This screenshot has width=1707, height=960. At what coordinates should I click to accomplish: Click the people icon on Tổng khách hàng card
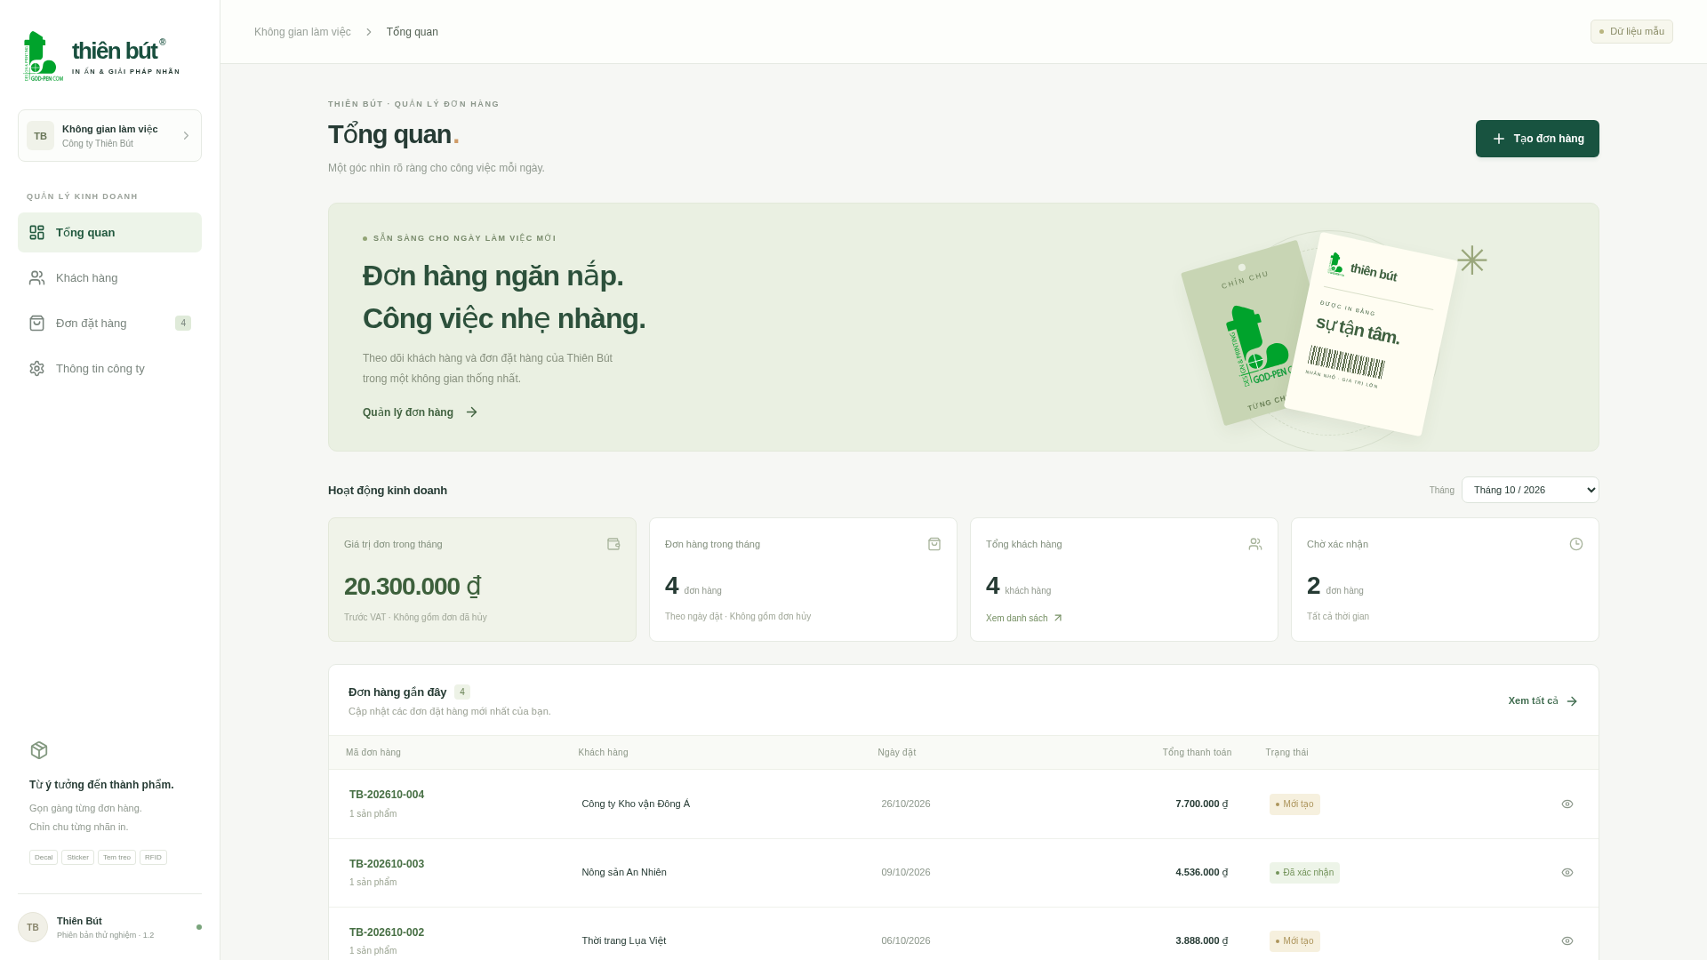click(x=1255, y=544)
